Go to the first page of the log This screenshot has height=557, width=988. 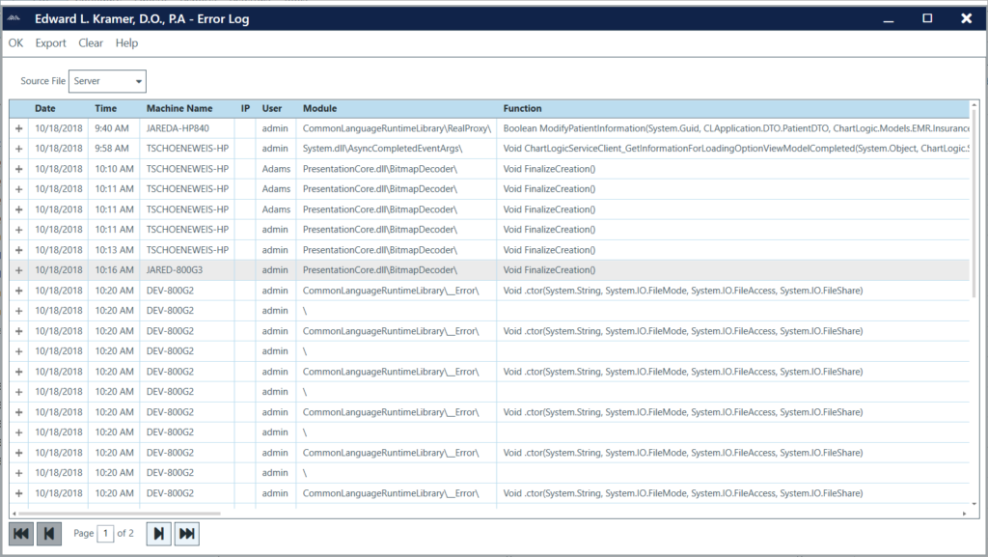pyautogui.click(x=21, y=534)
